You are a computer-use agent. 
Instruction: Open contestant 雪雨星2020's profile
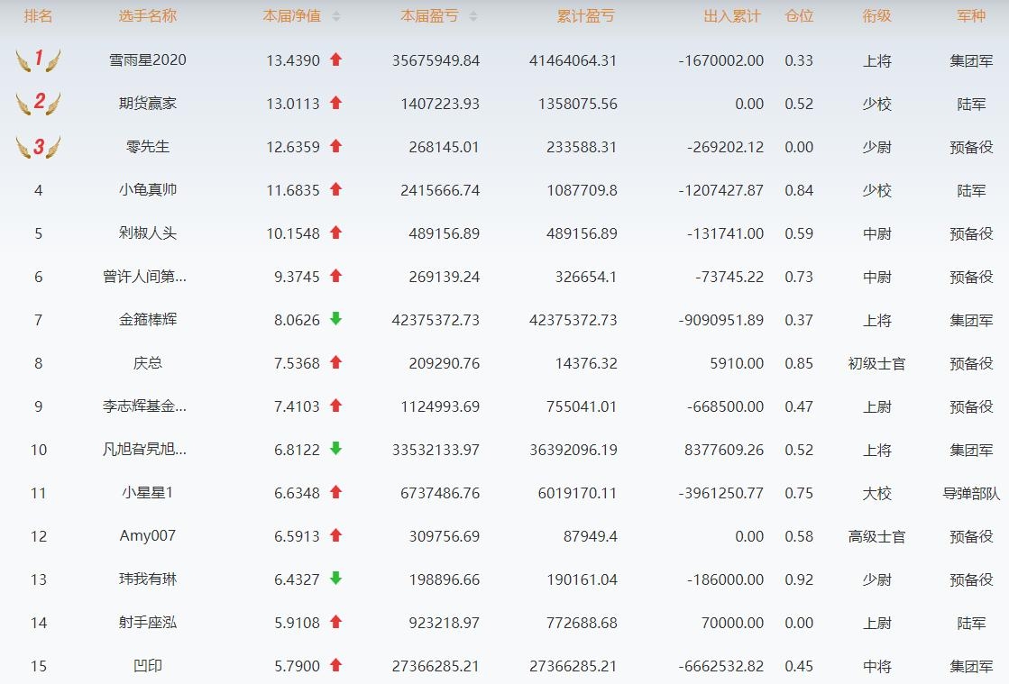click(x=147, y=60)
